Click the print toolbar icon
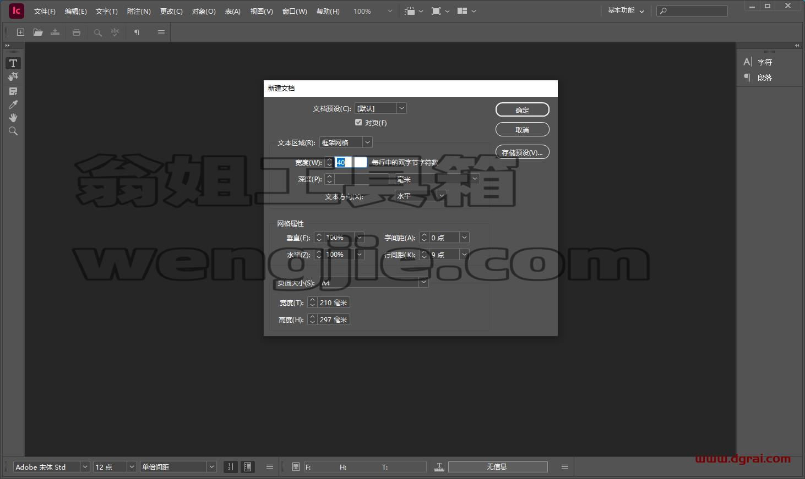The width and height of the screenshot is (805, 479). pyautogui.click(x=77, y=32)
